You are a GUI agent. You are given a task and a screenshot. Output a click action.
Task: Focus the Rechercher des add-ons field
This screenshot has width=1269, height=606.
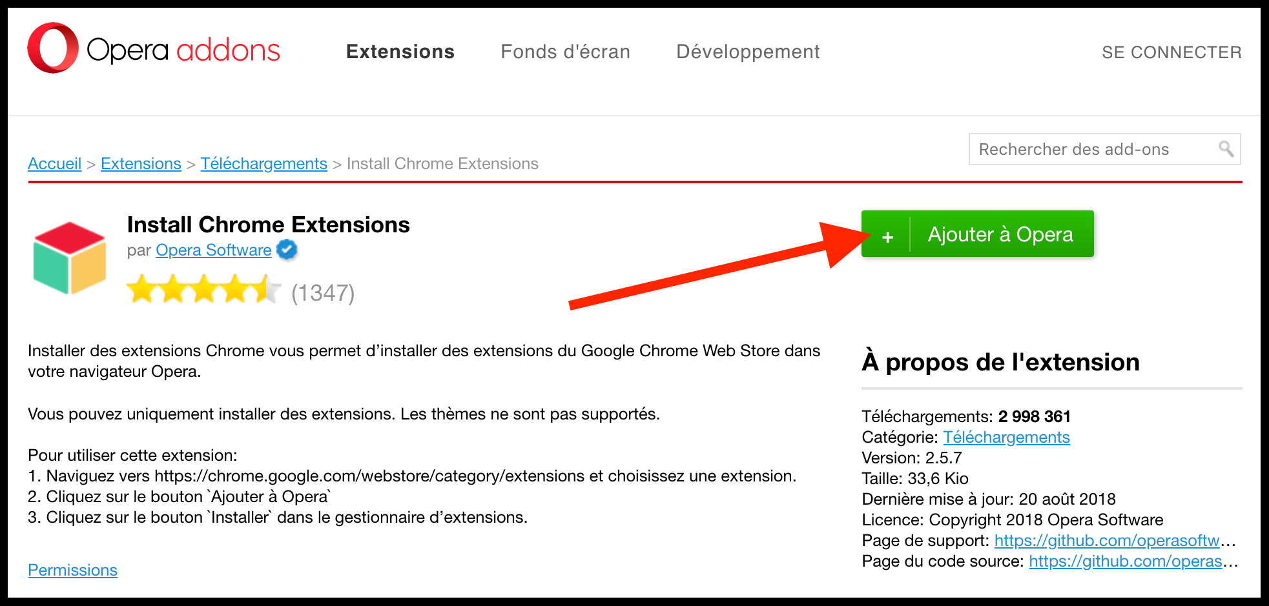pos(1104,149)
